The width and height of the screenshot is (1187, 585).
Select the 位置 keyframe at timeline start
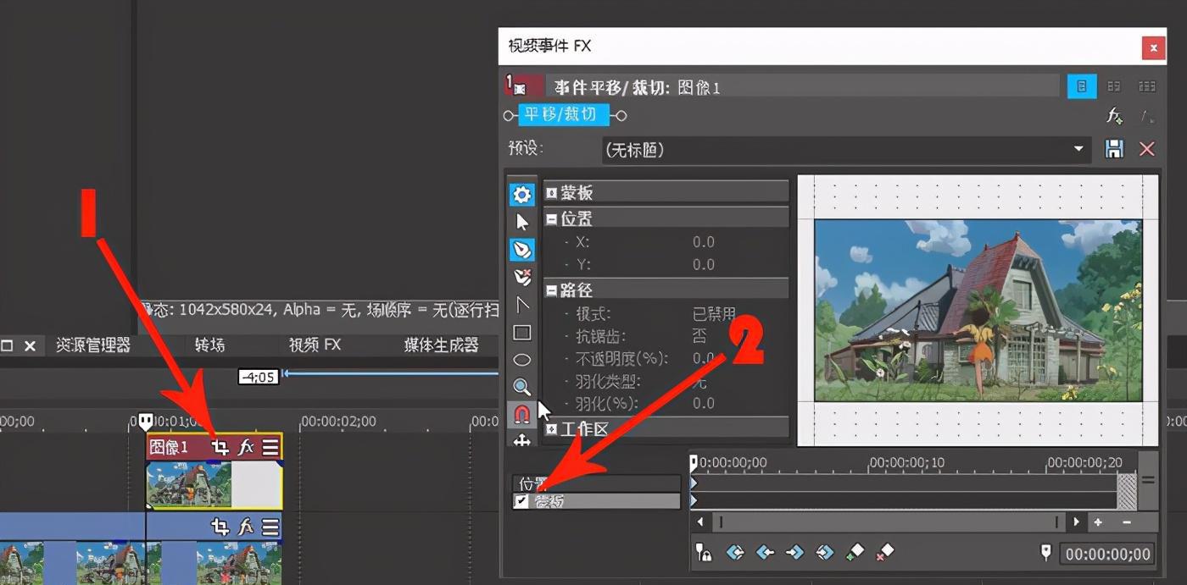click(x=694, y=483)
